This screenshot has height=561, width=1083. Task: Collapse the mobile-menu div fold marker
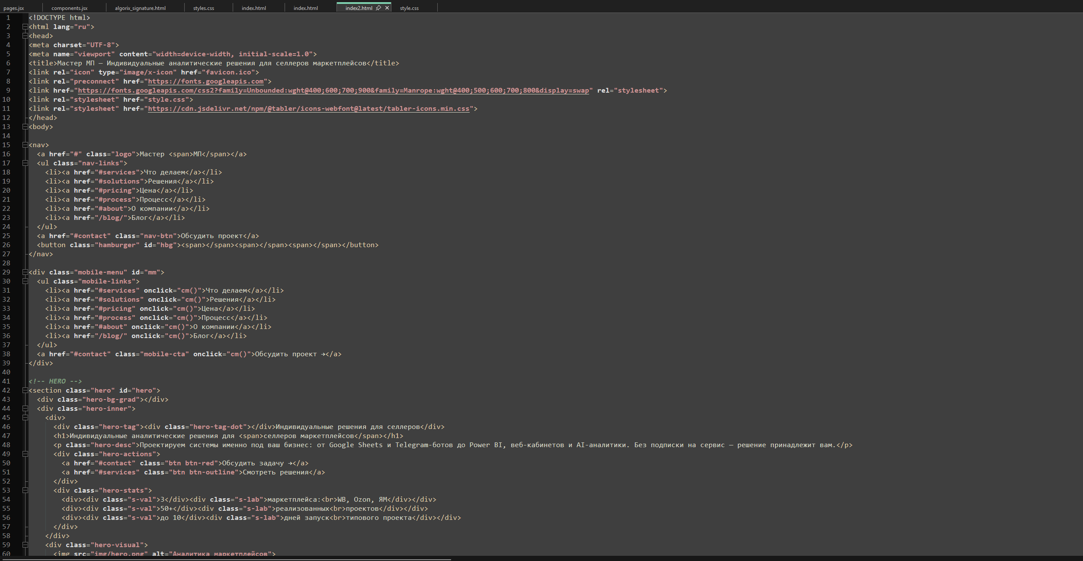[25, 272]
